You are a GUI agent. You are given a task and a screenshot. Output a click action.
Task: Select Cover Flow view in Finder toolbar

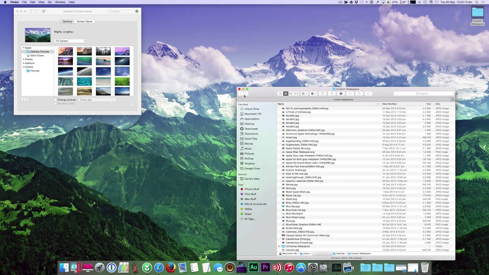(x=296, y=94)
